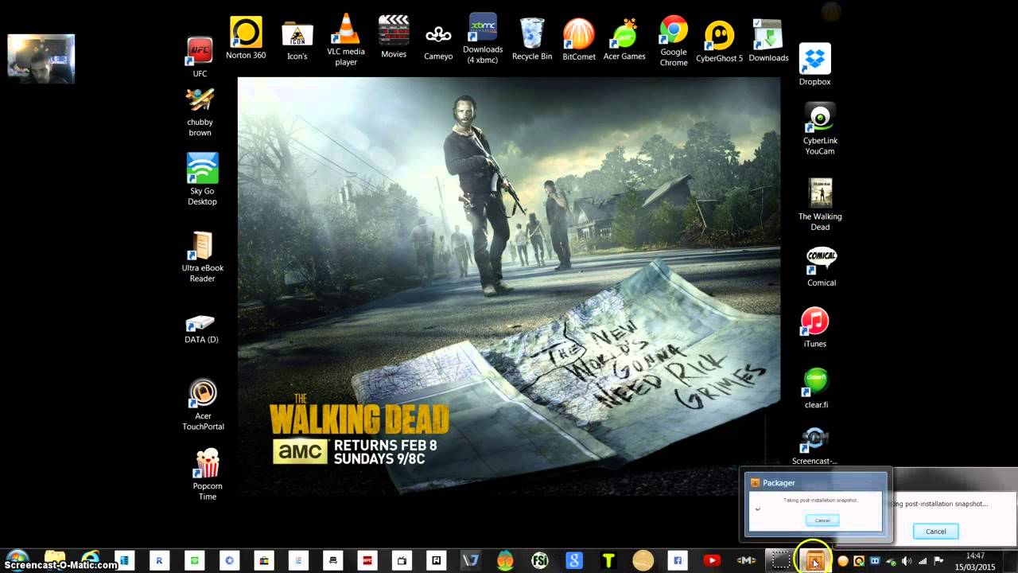Viewport: 1018px width, 573px height.
Task: Open Google search taskbar icon
Action: [574, 560]
